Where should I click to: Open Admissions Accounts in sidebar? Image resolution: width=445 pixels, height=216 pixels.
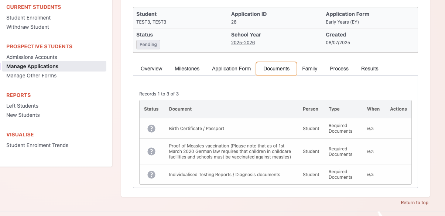(32, 57)
